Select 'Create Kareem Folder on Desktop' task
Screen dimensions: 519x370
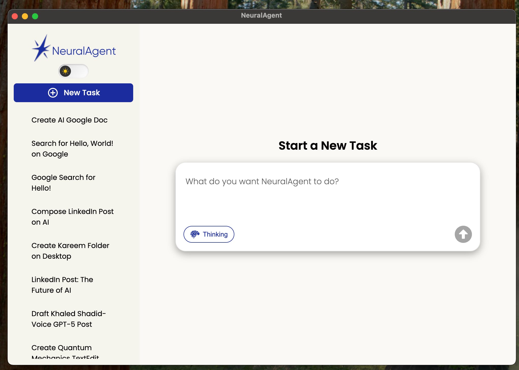tap(70, 251)
